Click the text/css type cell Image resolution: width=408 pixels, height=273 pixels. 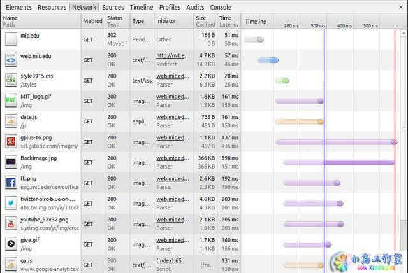point(142,81)
